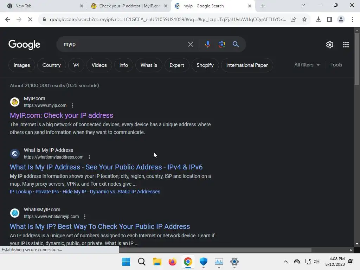
Task: Click in the Google search input field
Action: pyautogui.click(x=124, y=44)
